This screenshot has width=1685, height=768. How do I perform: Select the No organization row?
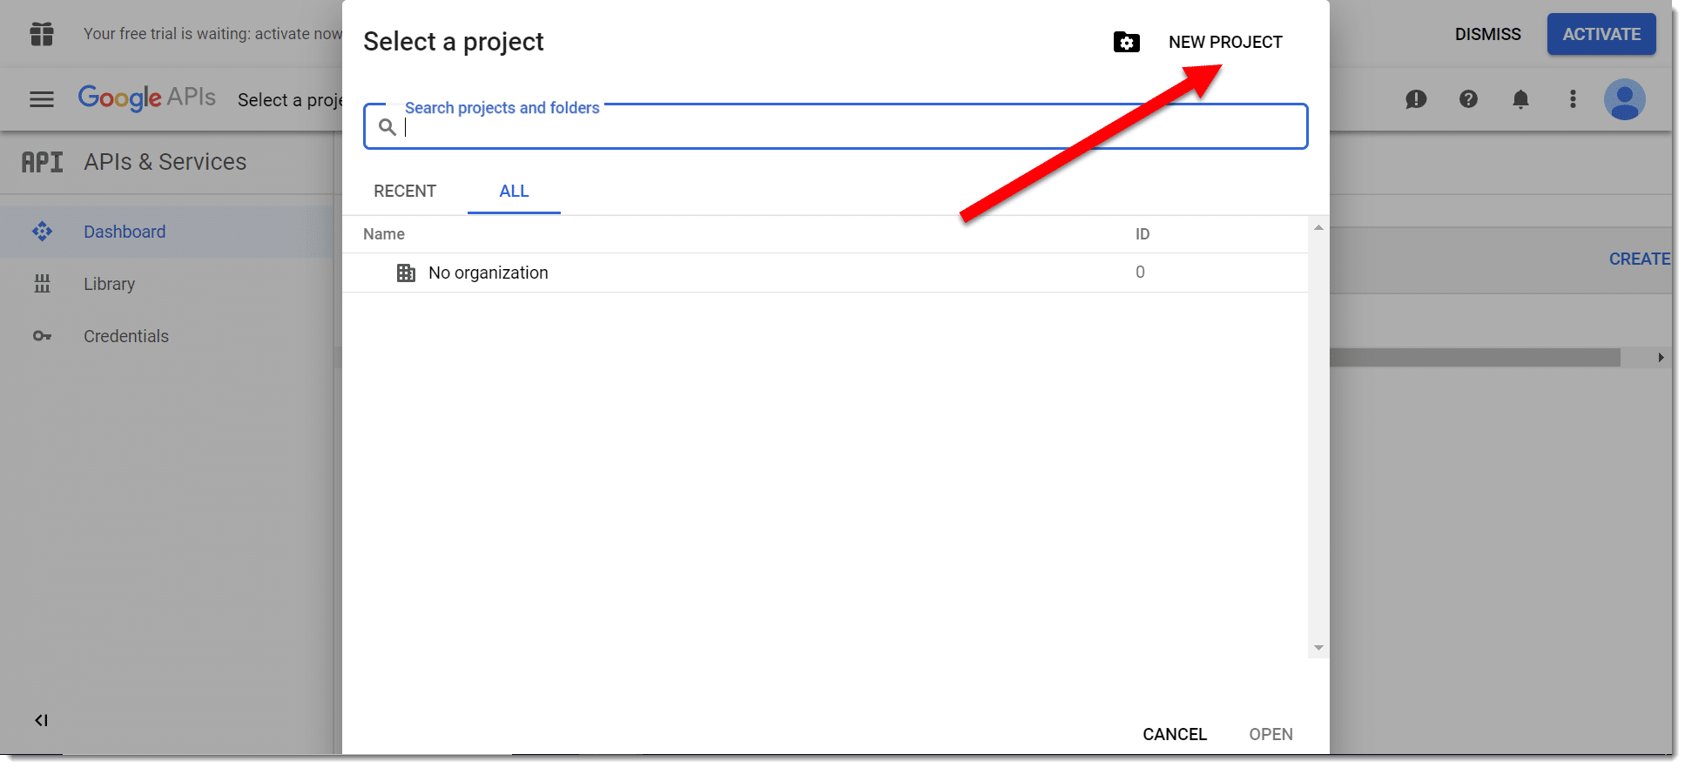(x=825, y=273)
